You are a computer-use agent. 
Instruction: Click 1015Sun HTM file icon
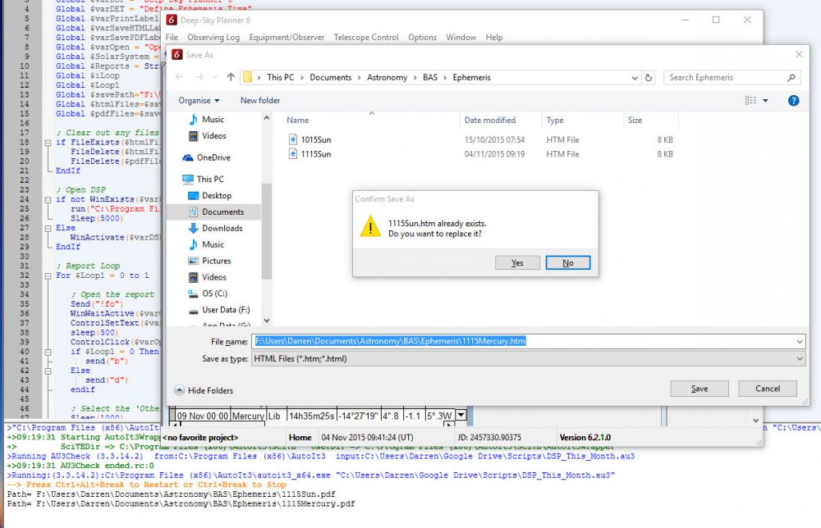[293, 139]
